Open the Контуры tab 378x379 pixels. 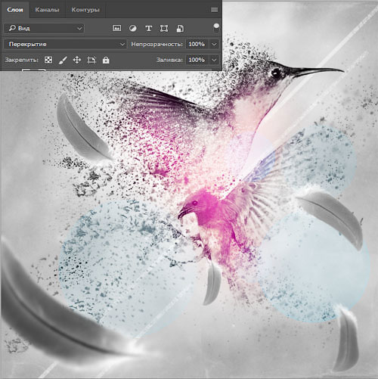(x=85, y=10)
